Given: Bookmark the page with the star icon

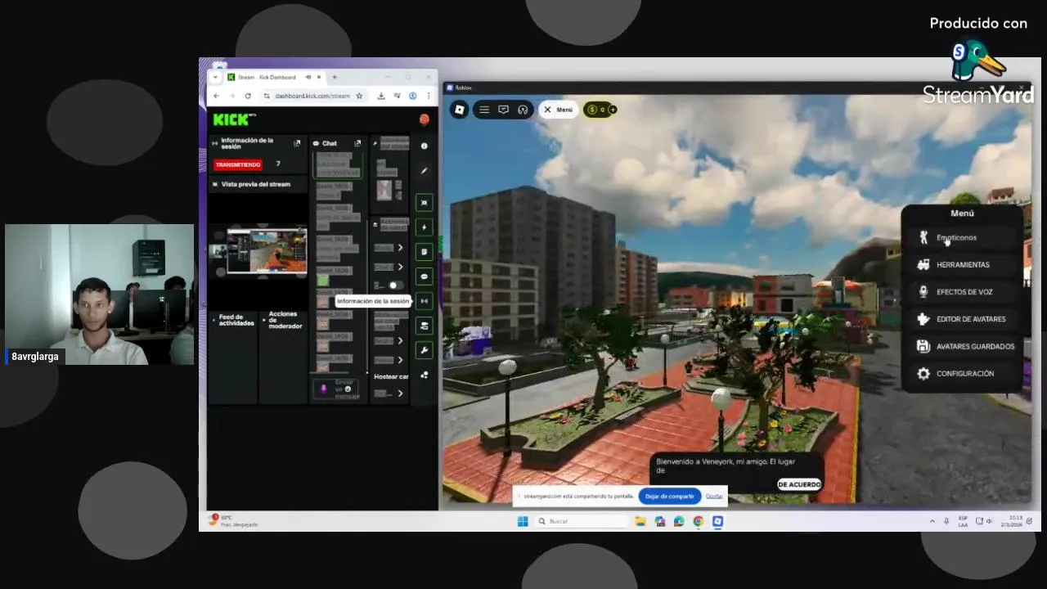Looking at the screenshot, I should pyautogui.click(x=359, y=96).
